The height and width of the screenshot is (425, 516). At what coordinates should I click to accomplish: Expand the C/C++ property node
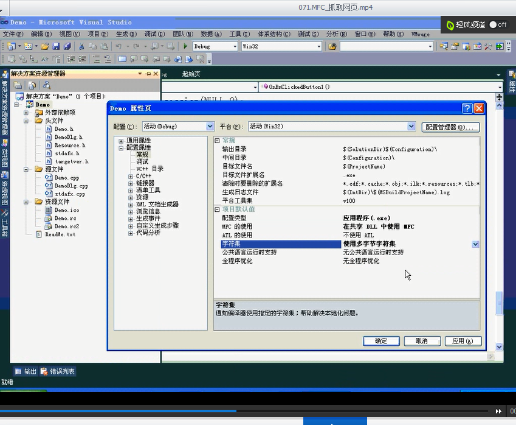[131, 177]
